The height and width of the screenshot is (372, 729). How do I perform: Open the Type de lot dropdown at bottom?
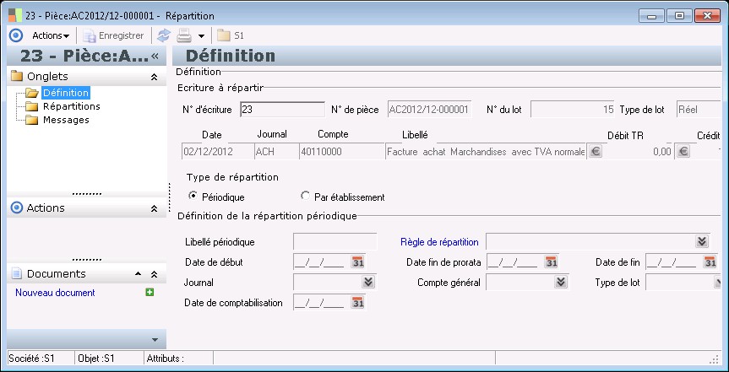[717, 282]
